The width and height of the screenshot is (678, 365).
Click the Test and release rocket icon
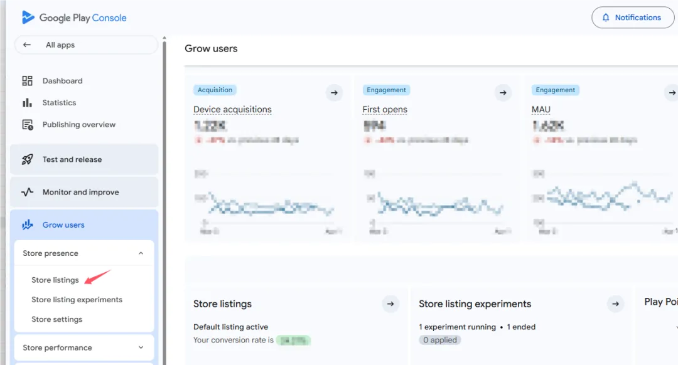27,159
